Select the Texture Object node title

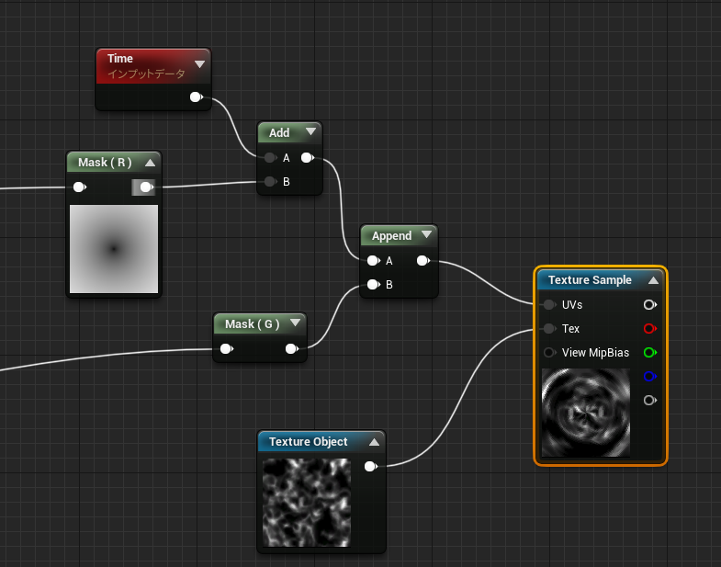pos(308,442)
